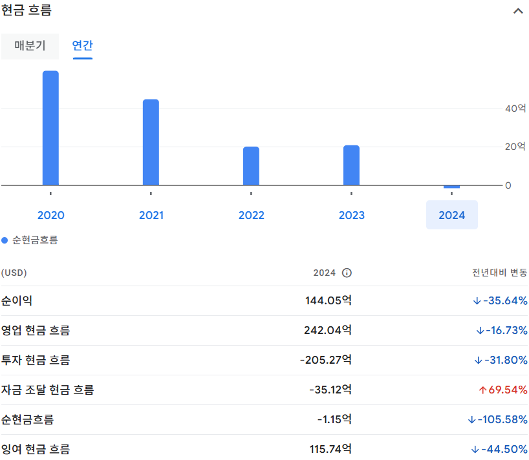This screenshot has height=460, width=529.
Task: Select the 2020 year label
Action: point(51,215)
